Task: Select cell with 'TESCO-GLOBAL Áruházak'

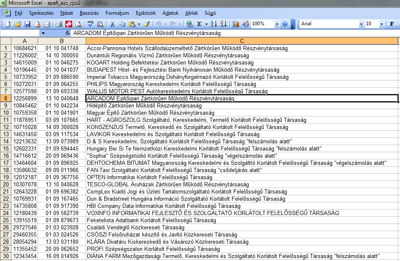Action: pos(242,184)
